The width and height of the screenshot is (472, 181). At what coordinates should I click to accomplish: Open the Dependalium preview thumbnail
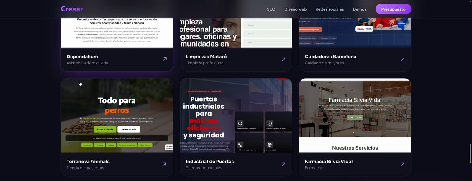[x=117, y=33]
